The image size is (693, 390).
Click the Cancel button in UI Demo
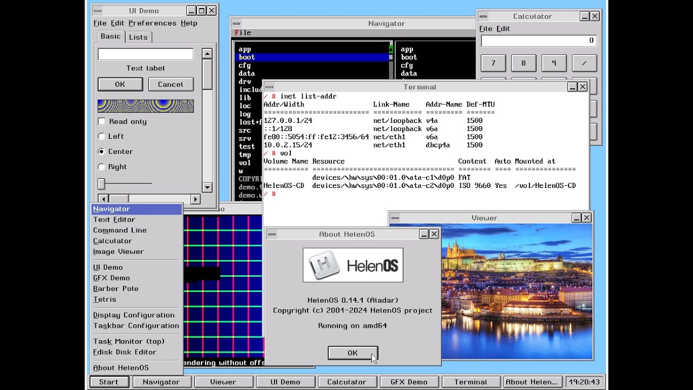tap(171, 84)
